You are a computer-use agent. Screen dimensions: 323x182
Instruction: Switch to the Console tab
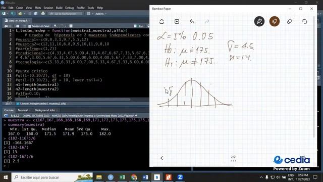coord(9,110)
